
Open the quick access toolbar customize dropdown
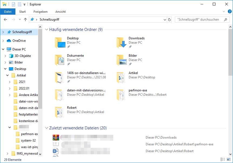pyautogui.click(x=24, y=4)
